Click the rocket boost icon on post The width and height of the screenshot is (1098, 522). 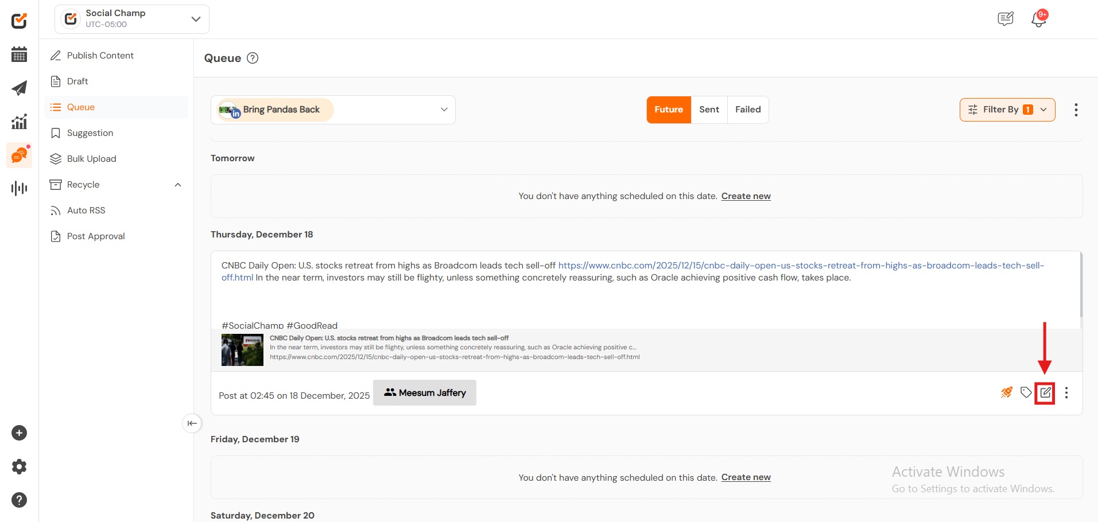1007,393
